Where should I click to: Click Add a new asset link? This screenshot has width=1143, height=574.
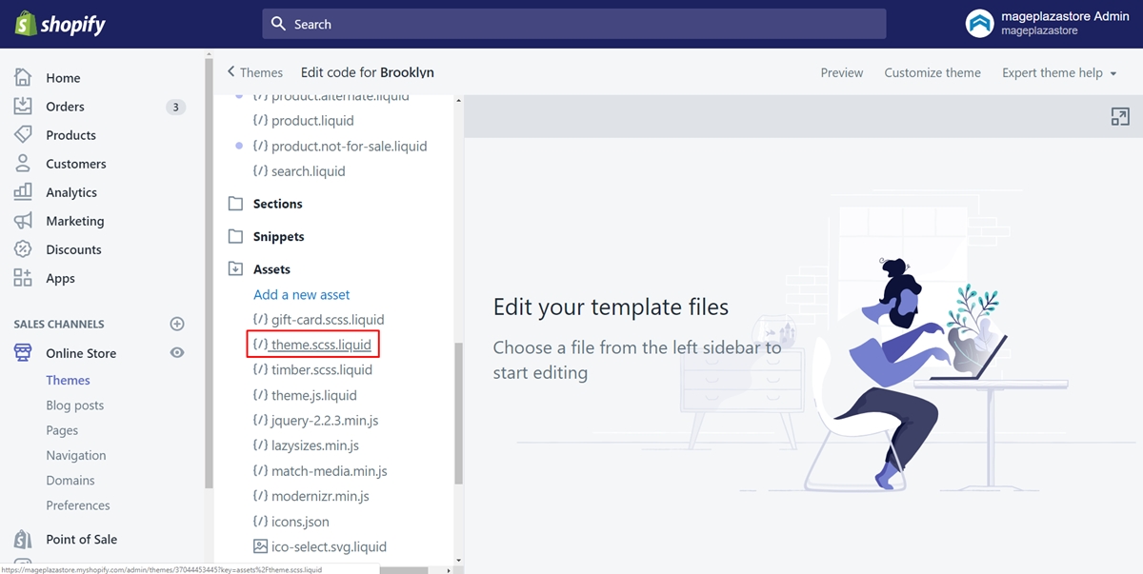[302, 294]
